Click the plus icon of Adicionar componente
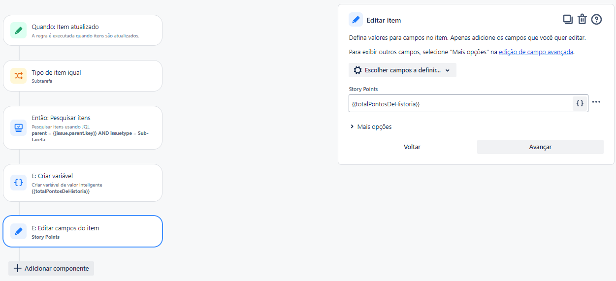Image resolution: width=616 pixels, height=281 pixels. click(17, 268)
